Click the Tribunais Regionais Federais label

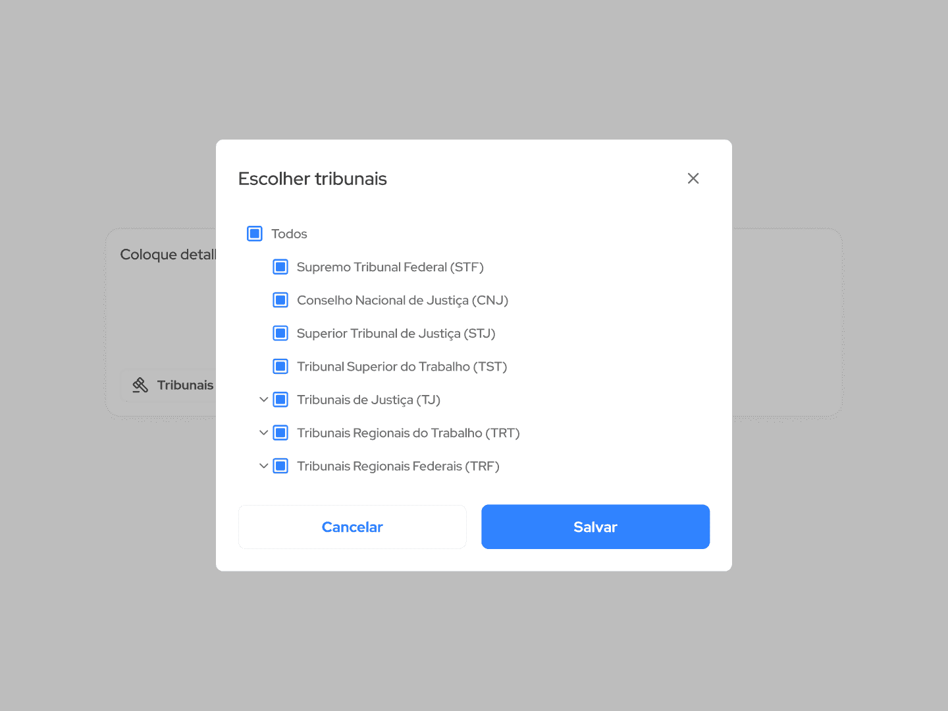click(x=398, y=466)
